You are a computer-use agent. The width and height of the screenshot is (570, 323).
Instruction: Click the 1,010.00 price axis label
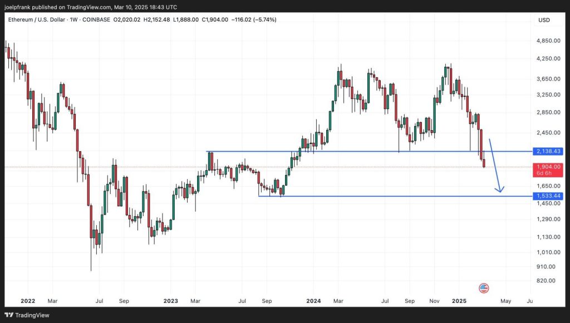click(x=548, y=252)
